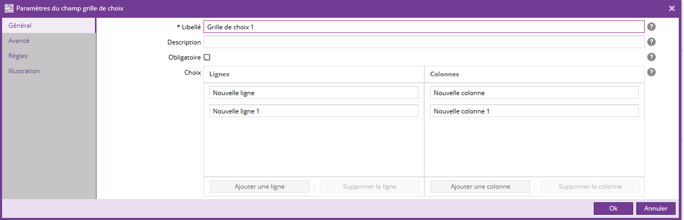The height and width of the screenshot is (220, 684).
Task: Click the dialog title 'Paramètres du champ grille de choix'
Action: point(70,8)
